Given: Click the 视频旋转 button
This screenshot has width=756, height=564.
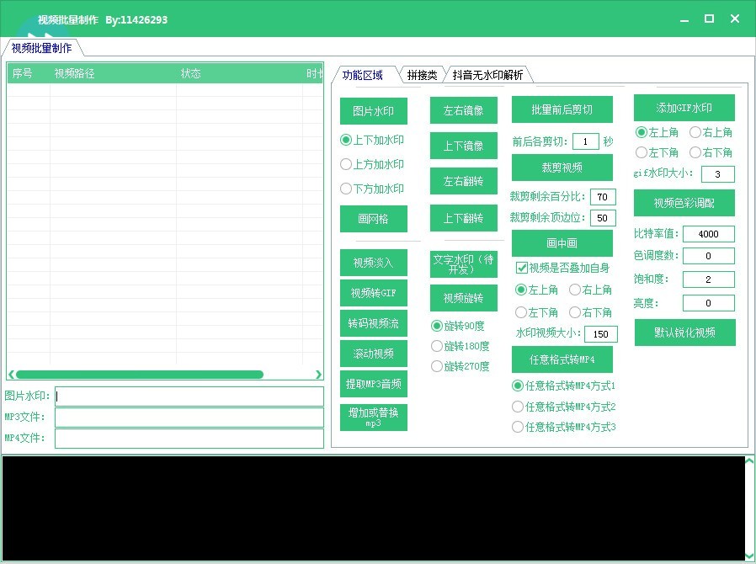Looking at the screenshot, I should tap(463, 298).
